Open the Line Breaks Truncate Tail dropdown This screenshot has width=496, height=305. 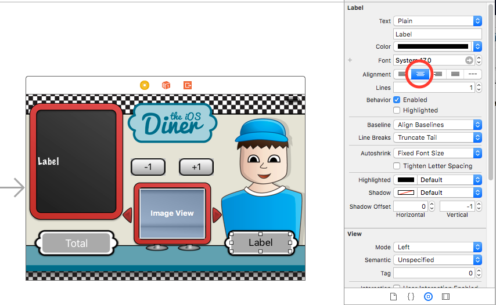click(x=438, y=137)
